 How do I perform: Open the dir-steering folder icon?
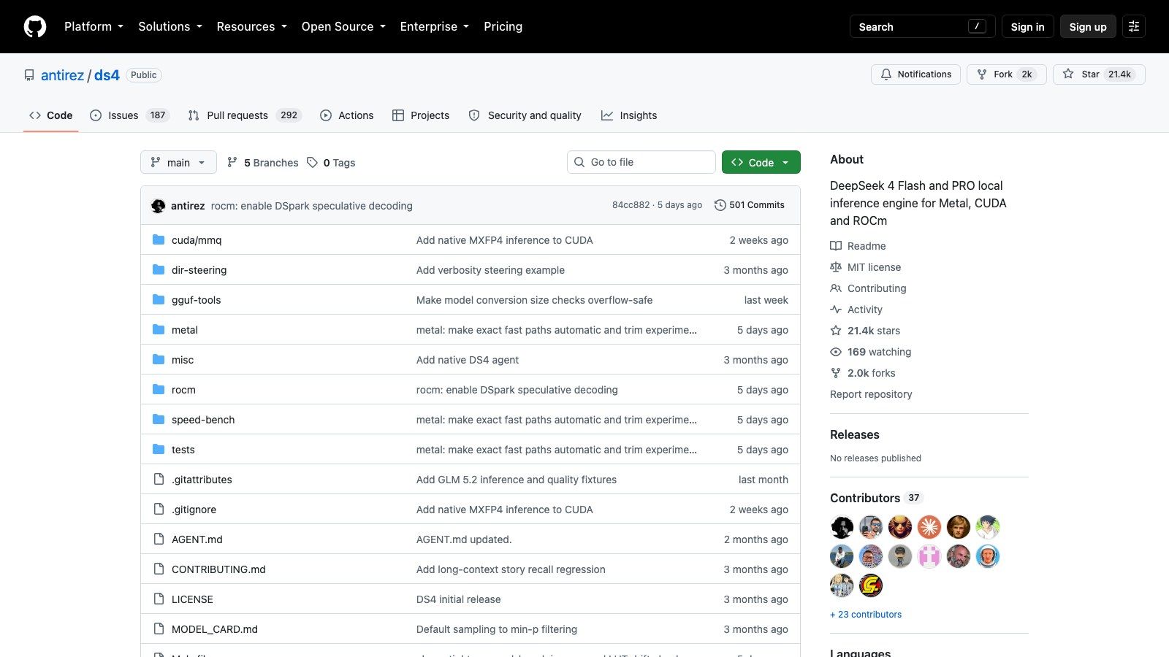coord(159,269)
